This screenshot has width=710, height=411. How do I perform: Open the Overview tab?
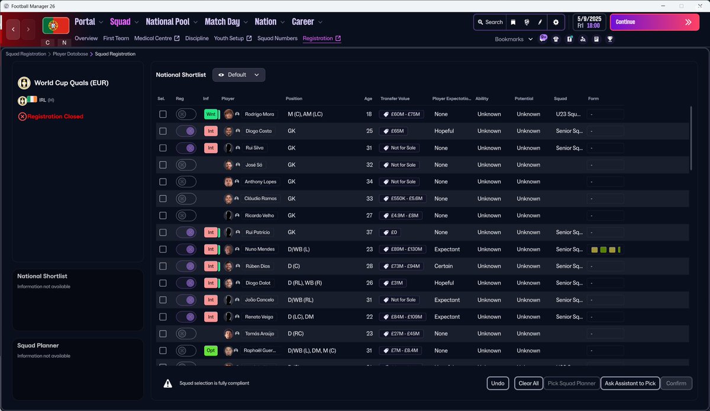[x=86, y=38]
